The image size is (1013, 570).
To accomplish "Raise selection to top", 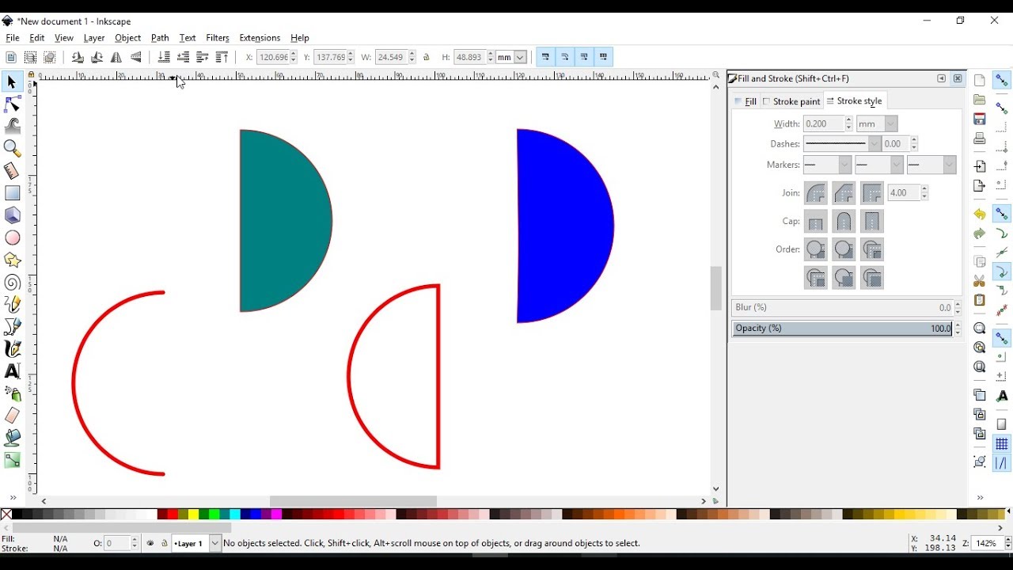I will (222, 57).
